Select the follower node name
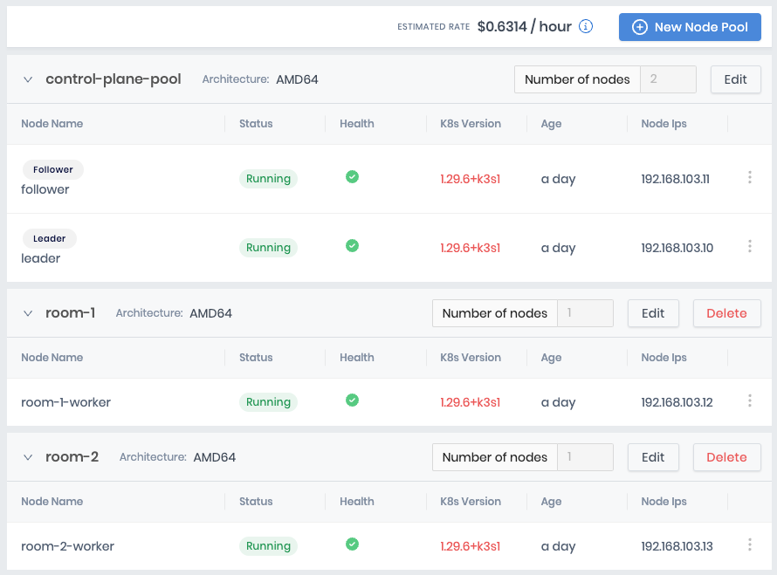 (45, 189)
